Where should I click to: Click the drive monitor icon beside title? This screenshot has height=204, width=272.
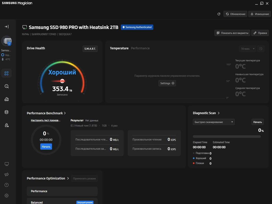tap(25, 27)
